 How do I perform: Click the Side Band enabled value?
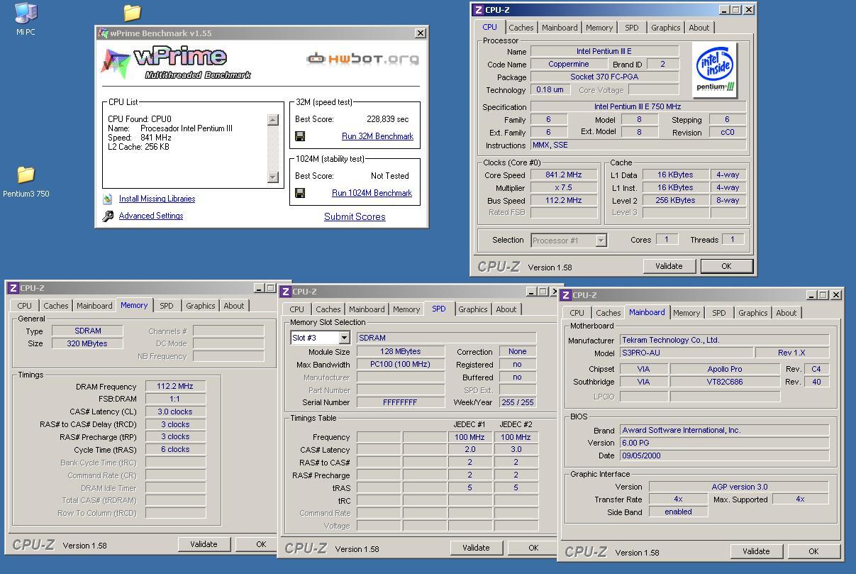[x=678, y=512]
